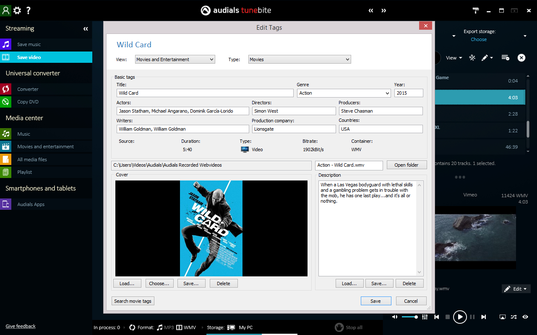The height and width of the screenshot is (335, 537).
Task: Enable shuffle playback
Action: [x=513, y=317]
